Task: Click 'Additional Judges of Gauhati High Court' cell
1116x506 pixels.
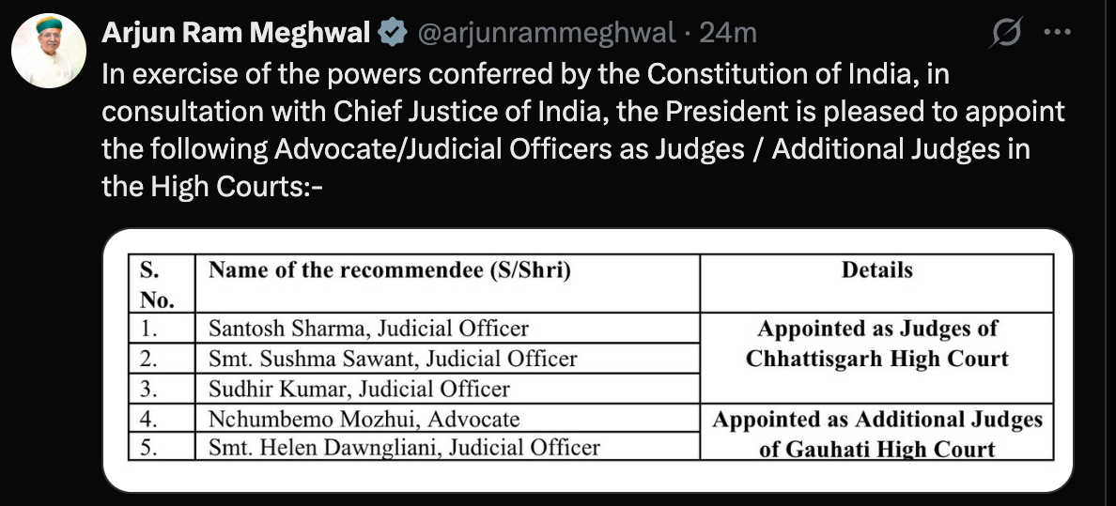Action: (x=876, y=433)
